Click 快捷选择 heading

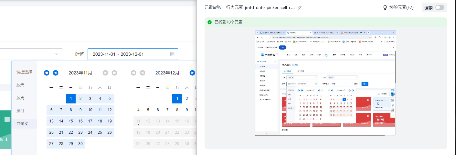click(x=24, y=72)
